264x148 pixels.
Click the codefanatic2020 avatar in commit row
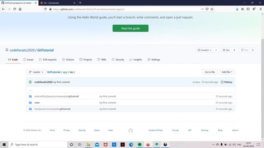click(30, 82)
